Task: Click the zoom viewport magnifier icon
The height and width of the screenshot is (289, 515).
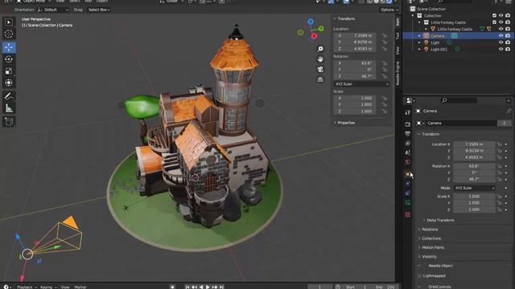Action: pyautogui.click(x=320, y=49)
